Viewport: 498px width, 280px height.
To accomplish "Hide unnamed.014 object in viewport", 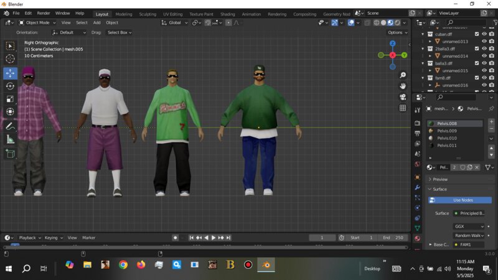I will [484, 56].
